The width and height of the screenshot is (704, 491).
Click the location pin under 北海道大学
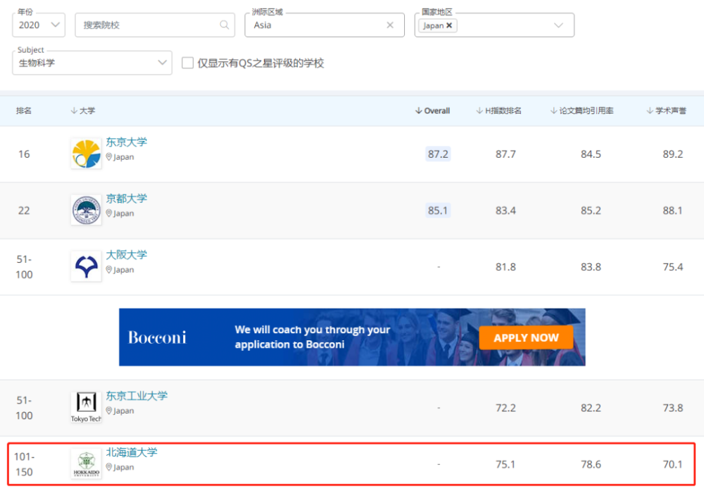108,467
